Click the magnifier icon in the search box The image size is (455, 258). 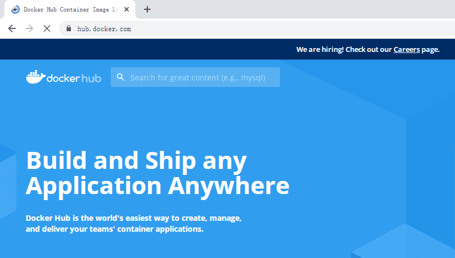point(121,77)
